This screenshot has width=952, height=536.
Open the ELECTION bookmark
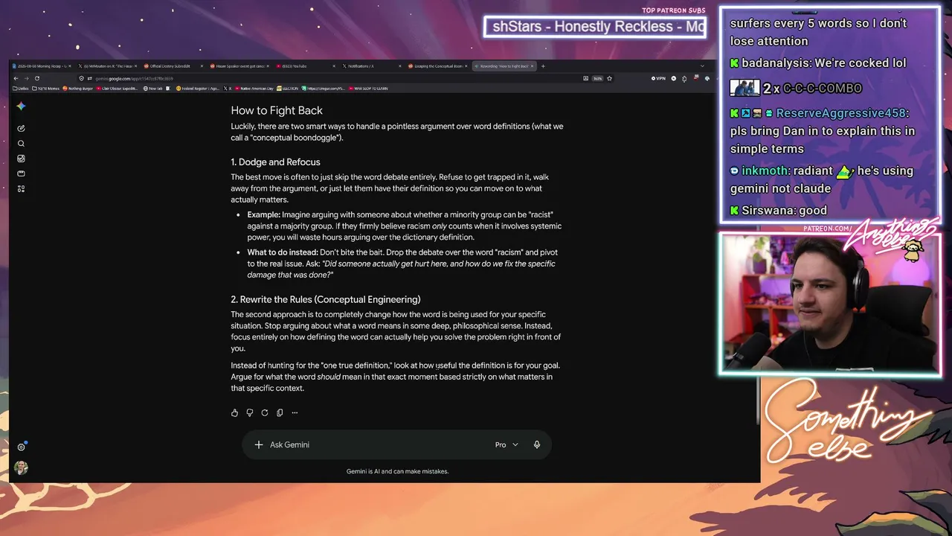pyautogui.click(x=288, y=89)
